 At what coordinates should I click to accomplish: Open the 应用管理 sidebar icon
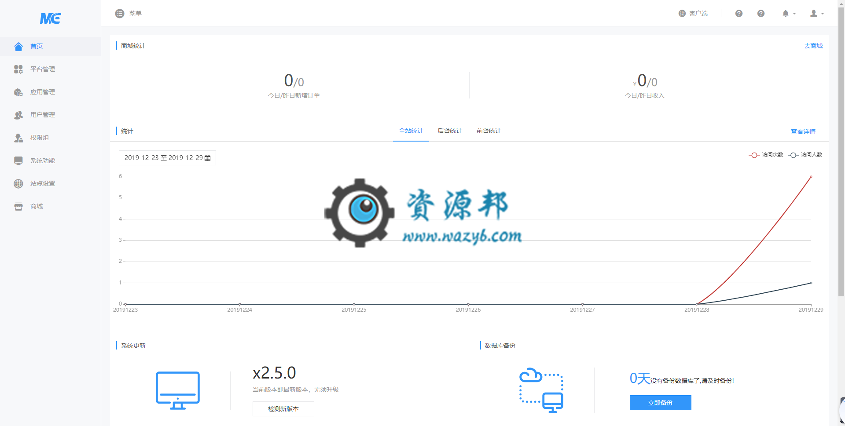18,92
